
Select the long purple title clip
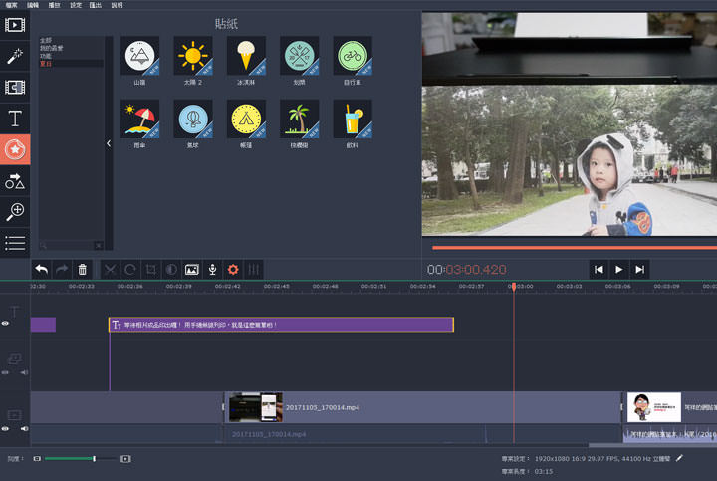tap(281, 325)
